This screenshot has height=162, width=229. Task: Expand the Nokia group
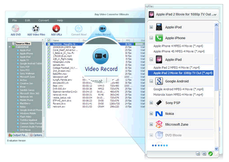(x=151, y=114)
